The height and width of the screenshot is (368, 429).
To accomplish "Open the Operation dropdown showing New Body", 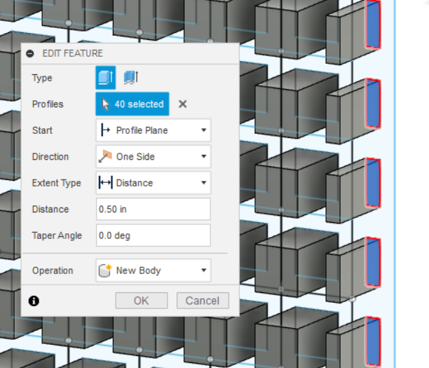I will coord(154,271).
